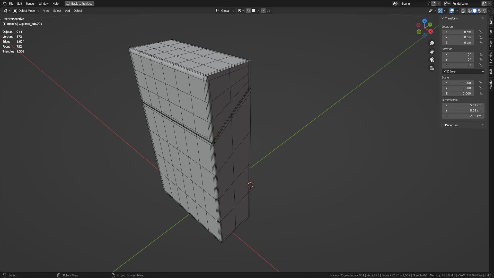Pin the Scene with pin icon
This screenshot has width=494, height=278.
tap(428, 3)
